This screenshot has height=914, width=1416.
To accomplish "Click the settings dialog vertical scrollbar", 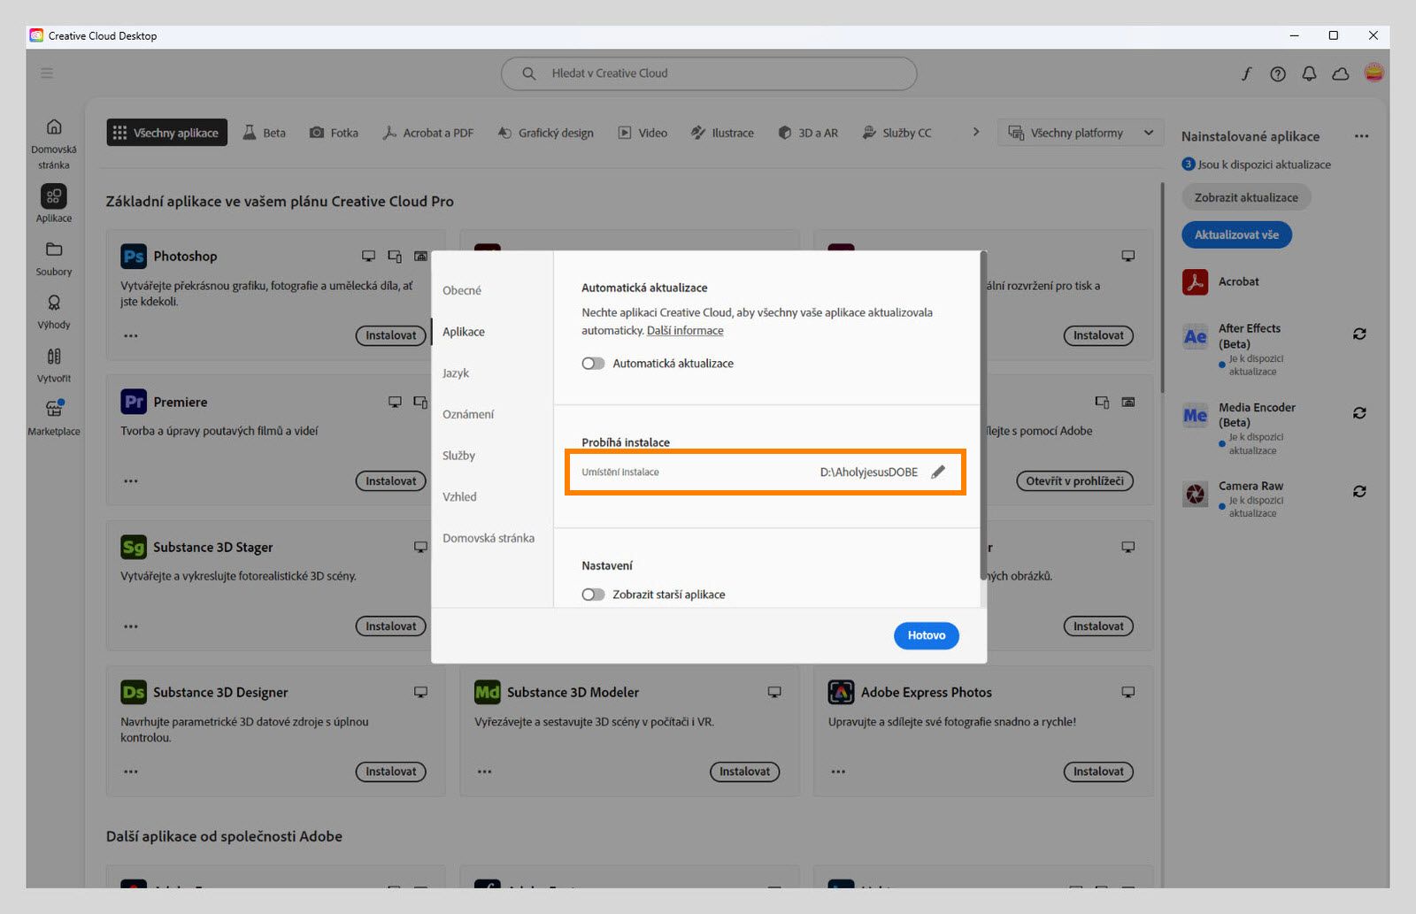I will pyautogui.click(x=982, y=416).
